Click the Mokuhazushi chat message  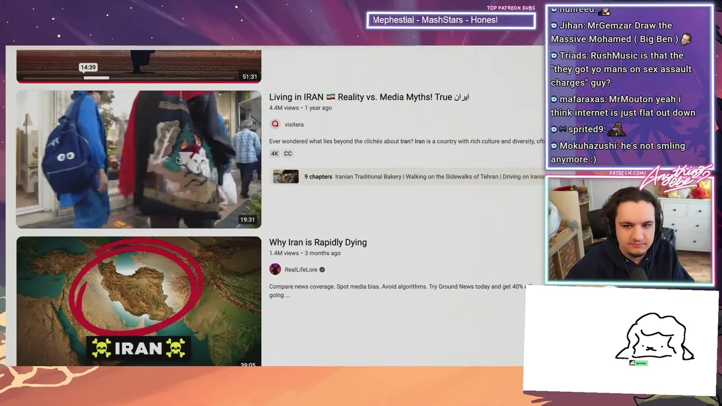618,152
